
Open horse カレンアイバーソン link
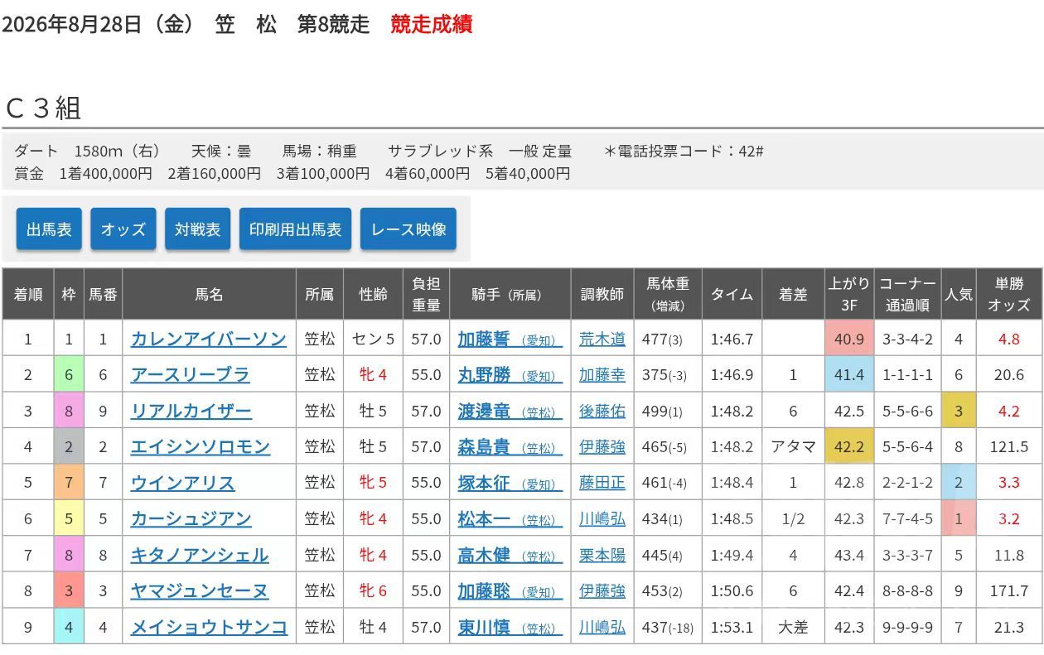209,339
